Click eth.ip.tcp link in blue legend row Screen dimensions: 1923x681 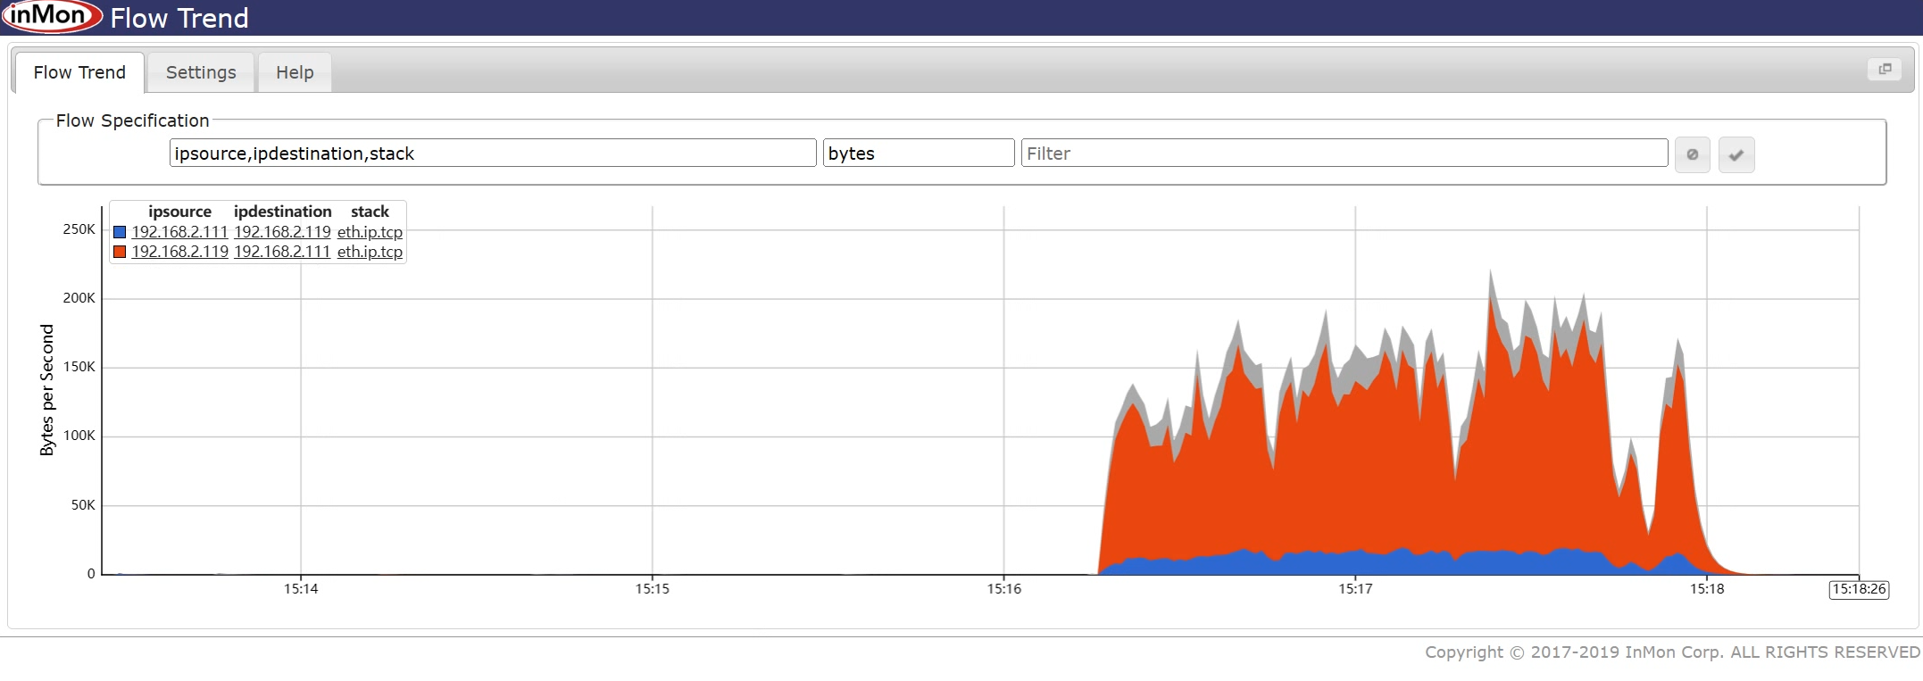pyautogui.click(x=370, y=232)
